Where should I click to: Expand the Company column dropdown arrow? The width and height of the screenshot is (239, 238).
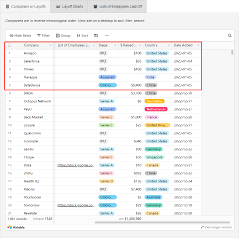tap(50, 45)
